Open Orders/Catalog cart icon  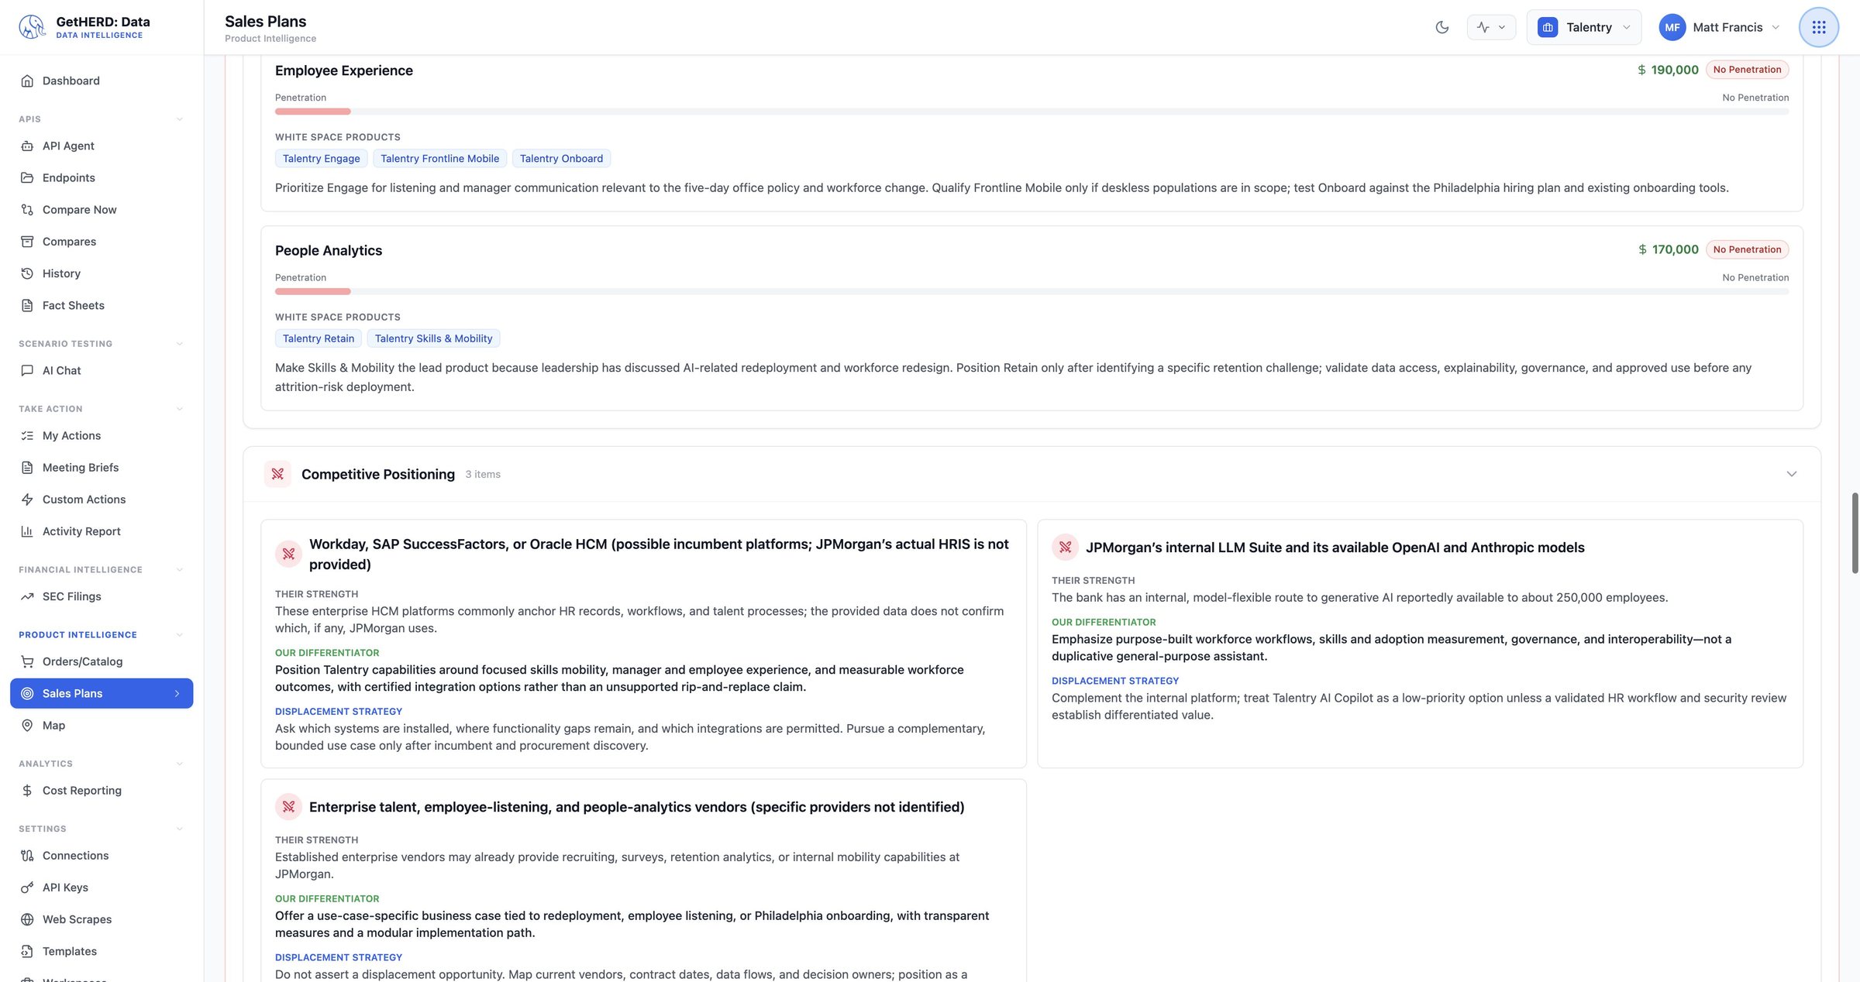27,661
